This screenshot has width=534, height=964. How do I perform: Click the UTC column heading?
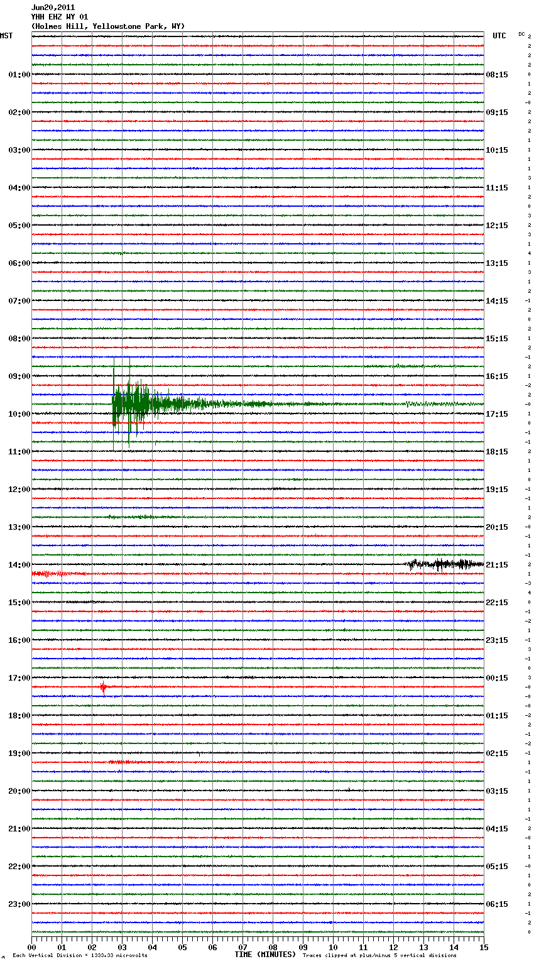[x=499, y=36]
